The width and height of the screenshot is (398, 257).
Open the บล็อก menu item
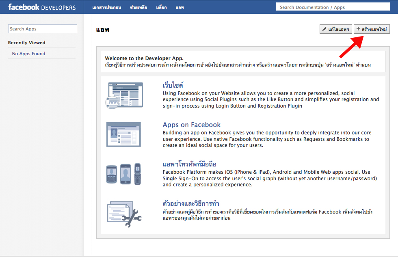click(162, 7)
